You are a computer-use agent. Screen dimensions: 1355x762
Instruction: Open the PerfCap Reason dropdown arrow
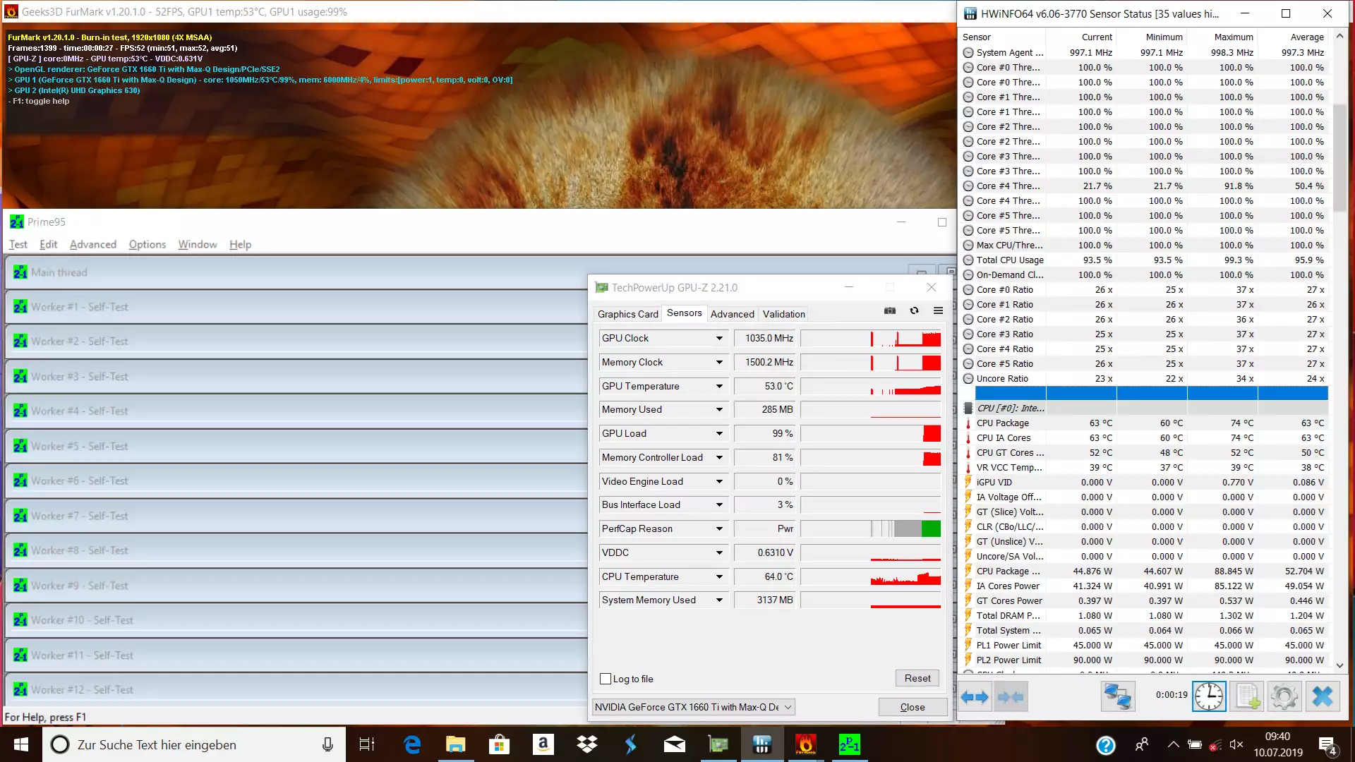(x=719, y=529)
